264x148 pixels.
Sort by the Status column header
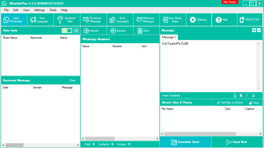(66, 38)
